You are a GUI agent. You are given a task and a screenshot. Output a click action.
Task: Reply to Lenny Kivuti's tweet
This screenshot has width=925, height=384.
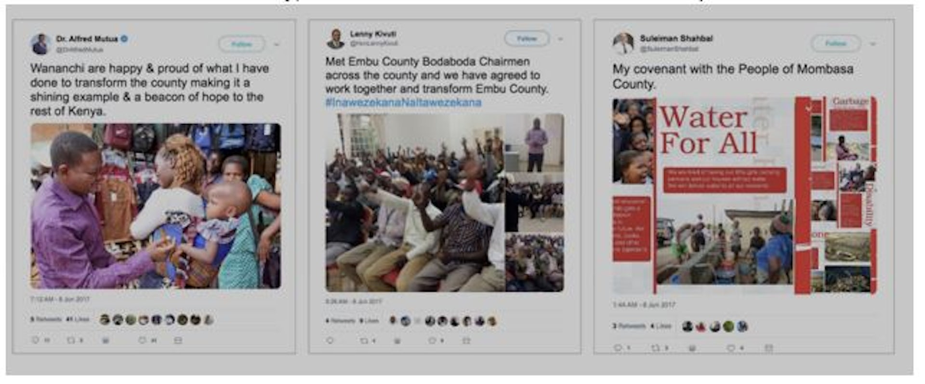point(330,341)
